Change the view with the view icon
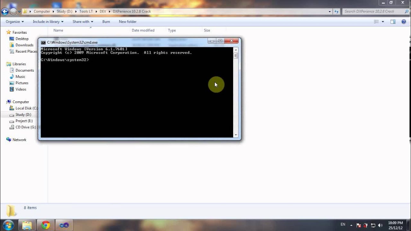 tap(376, 21)
